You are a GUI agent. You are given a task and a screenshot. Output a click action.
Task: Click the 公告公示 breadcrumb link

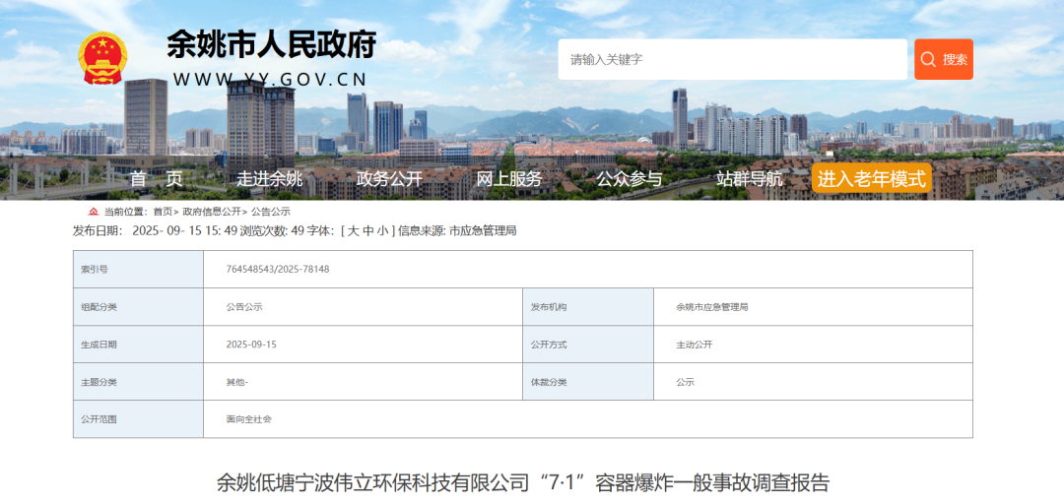[271, 212]
